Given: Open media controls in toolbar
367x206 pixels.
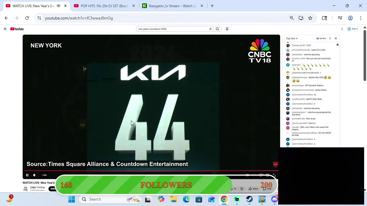Looking at the screenshot, I should click(340, 18).
